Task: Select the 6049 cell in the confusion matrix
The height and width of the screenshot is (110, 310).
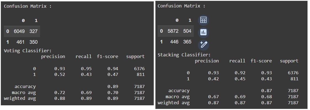Action: [x=19, y=31]
